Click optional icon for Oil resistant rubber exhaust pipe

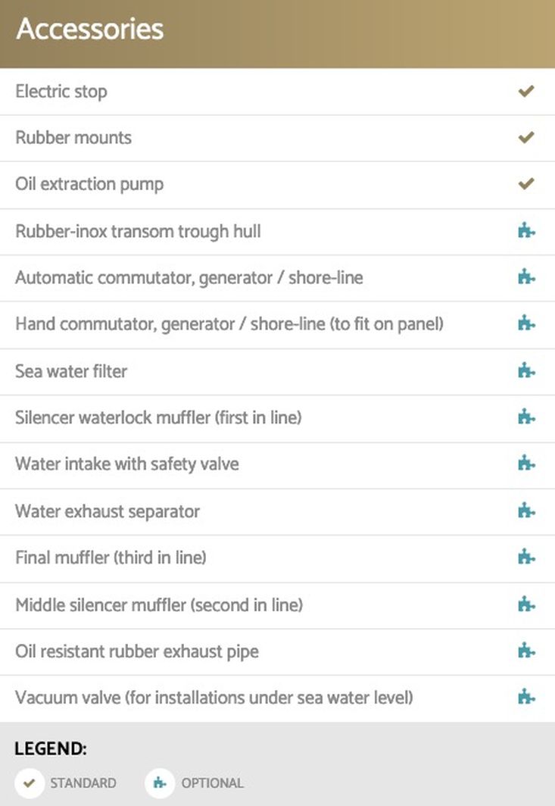[526, 651]
